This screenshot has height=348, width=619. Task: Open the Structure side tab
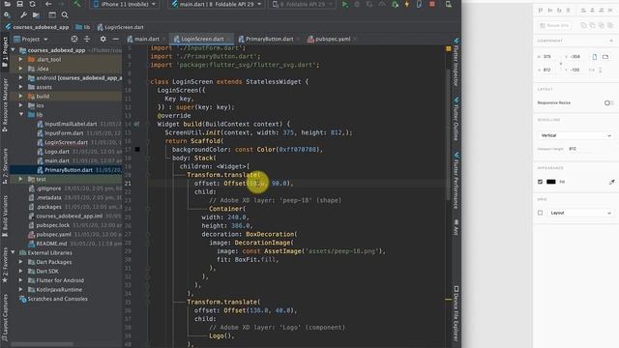(5, 166)
